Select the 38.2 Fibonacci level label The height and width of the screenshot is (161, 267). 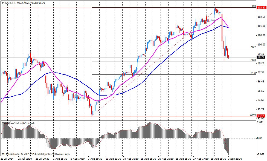tap(253, 47)
